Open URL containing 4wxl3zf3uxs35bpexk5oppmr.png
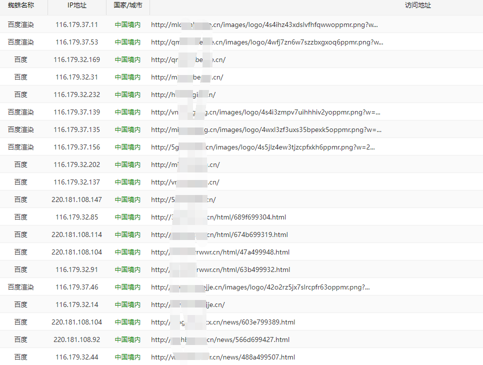The width and height of the screenshot is (483, 365). point(266,129)
